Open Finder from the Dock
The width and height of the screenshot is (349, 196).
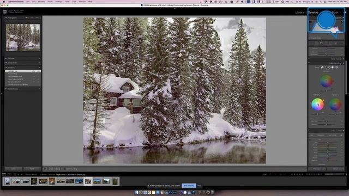tap(137, 192)
